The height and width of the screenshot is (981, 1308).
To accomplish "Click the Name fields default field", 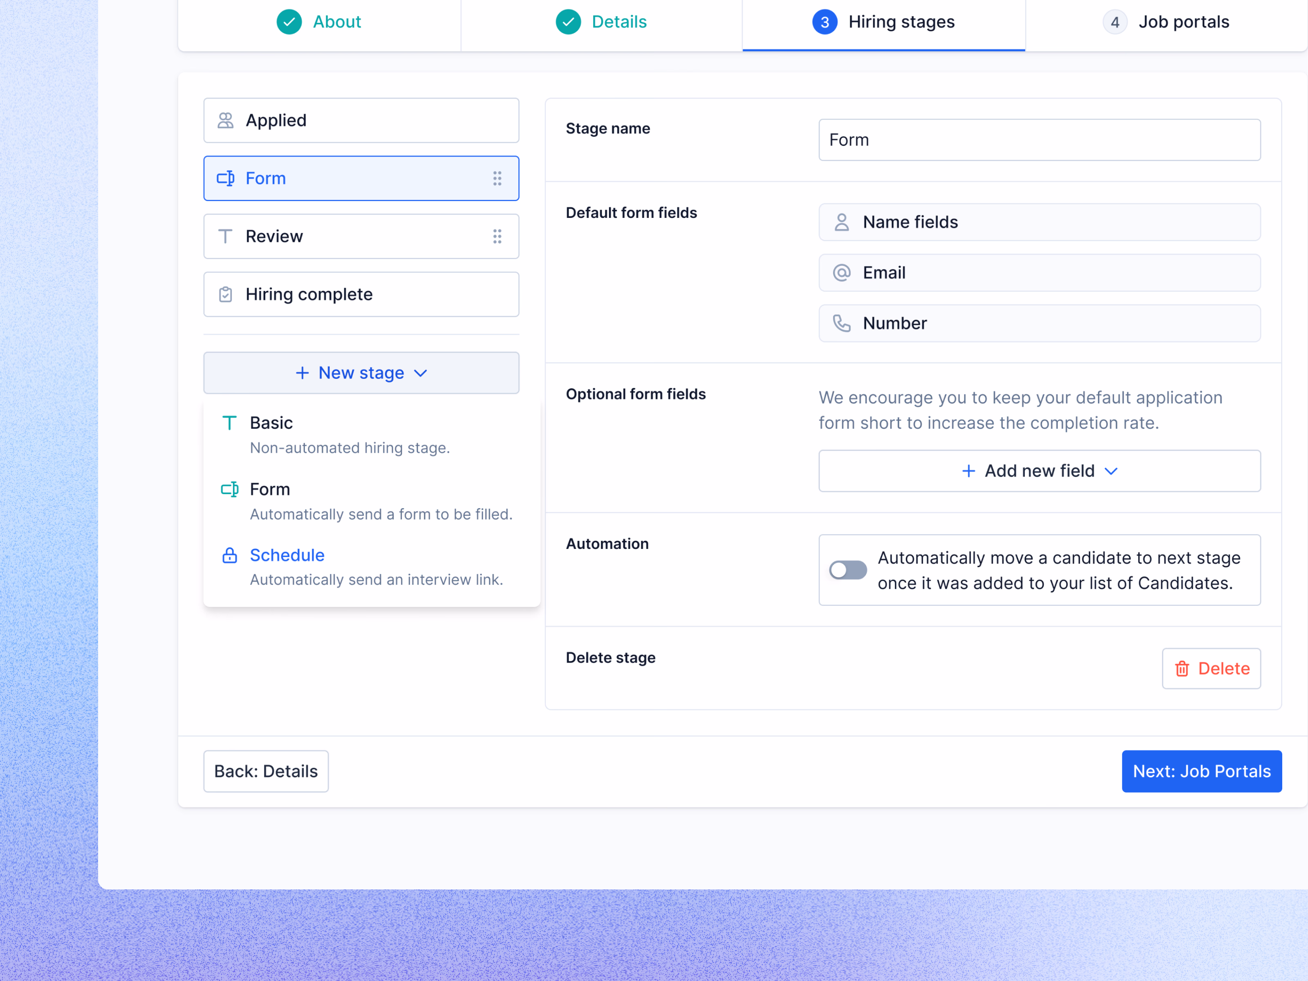I will coord(1039,222).
